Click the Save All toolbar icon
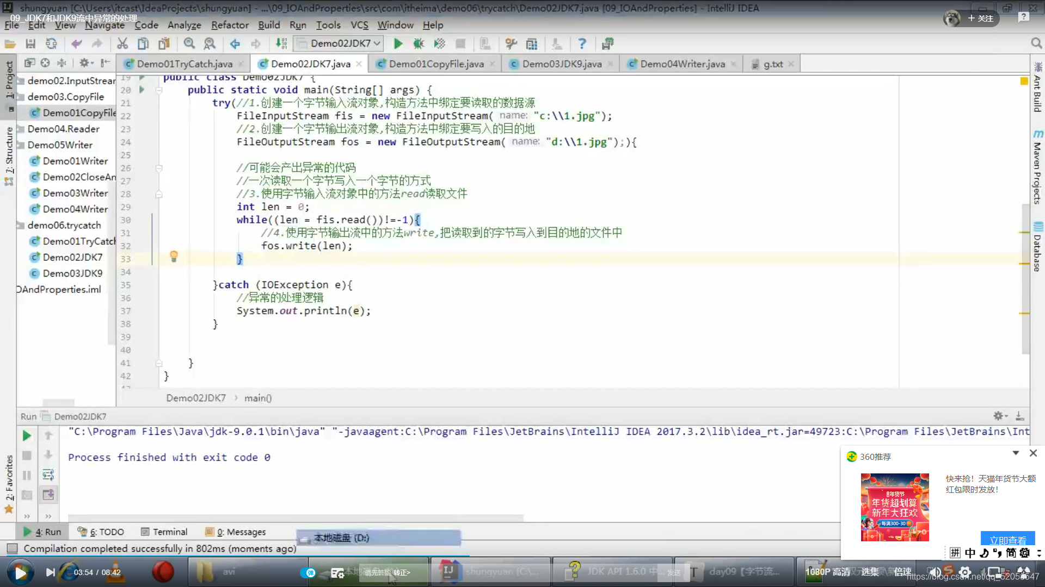Viewport: 1045px width, 587px height. click(30, 43)
